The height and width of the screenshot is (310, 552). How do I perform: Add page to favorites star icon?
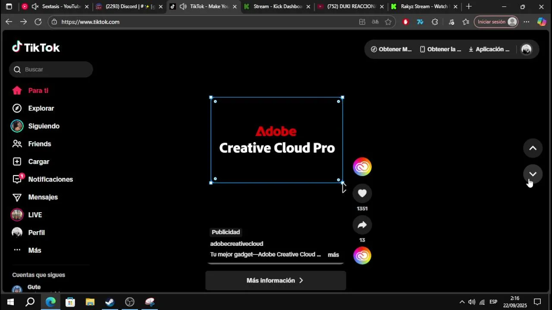point(388,22)
